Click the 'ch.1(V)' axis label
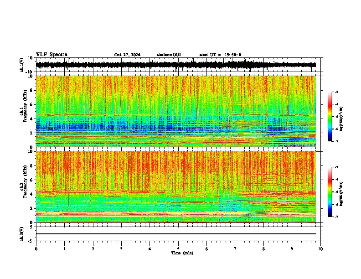The height and width of the screenshot is (279, 361). [x=22, y=65]
